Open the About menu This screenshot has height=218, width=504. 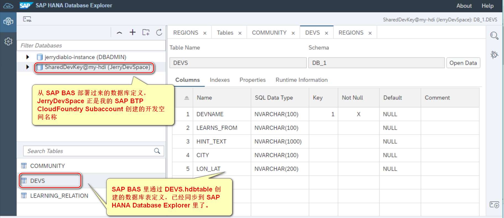(x=464, y=6)
